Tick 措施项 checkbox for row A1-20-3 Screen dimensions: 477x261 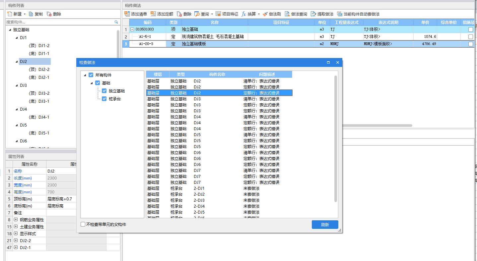click(471, 44)
